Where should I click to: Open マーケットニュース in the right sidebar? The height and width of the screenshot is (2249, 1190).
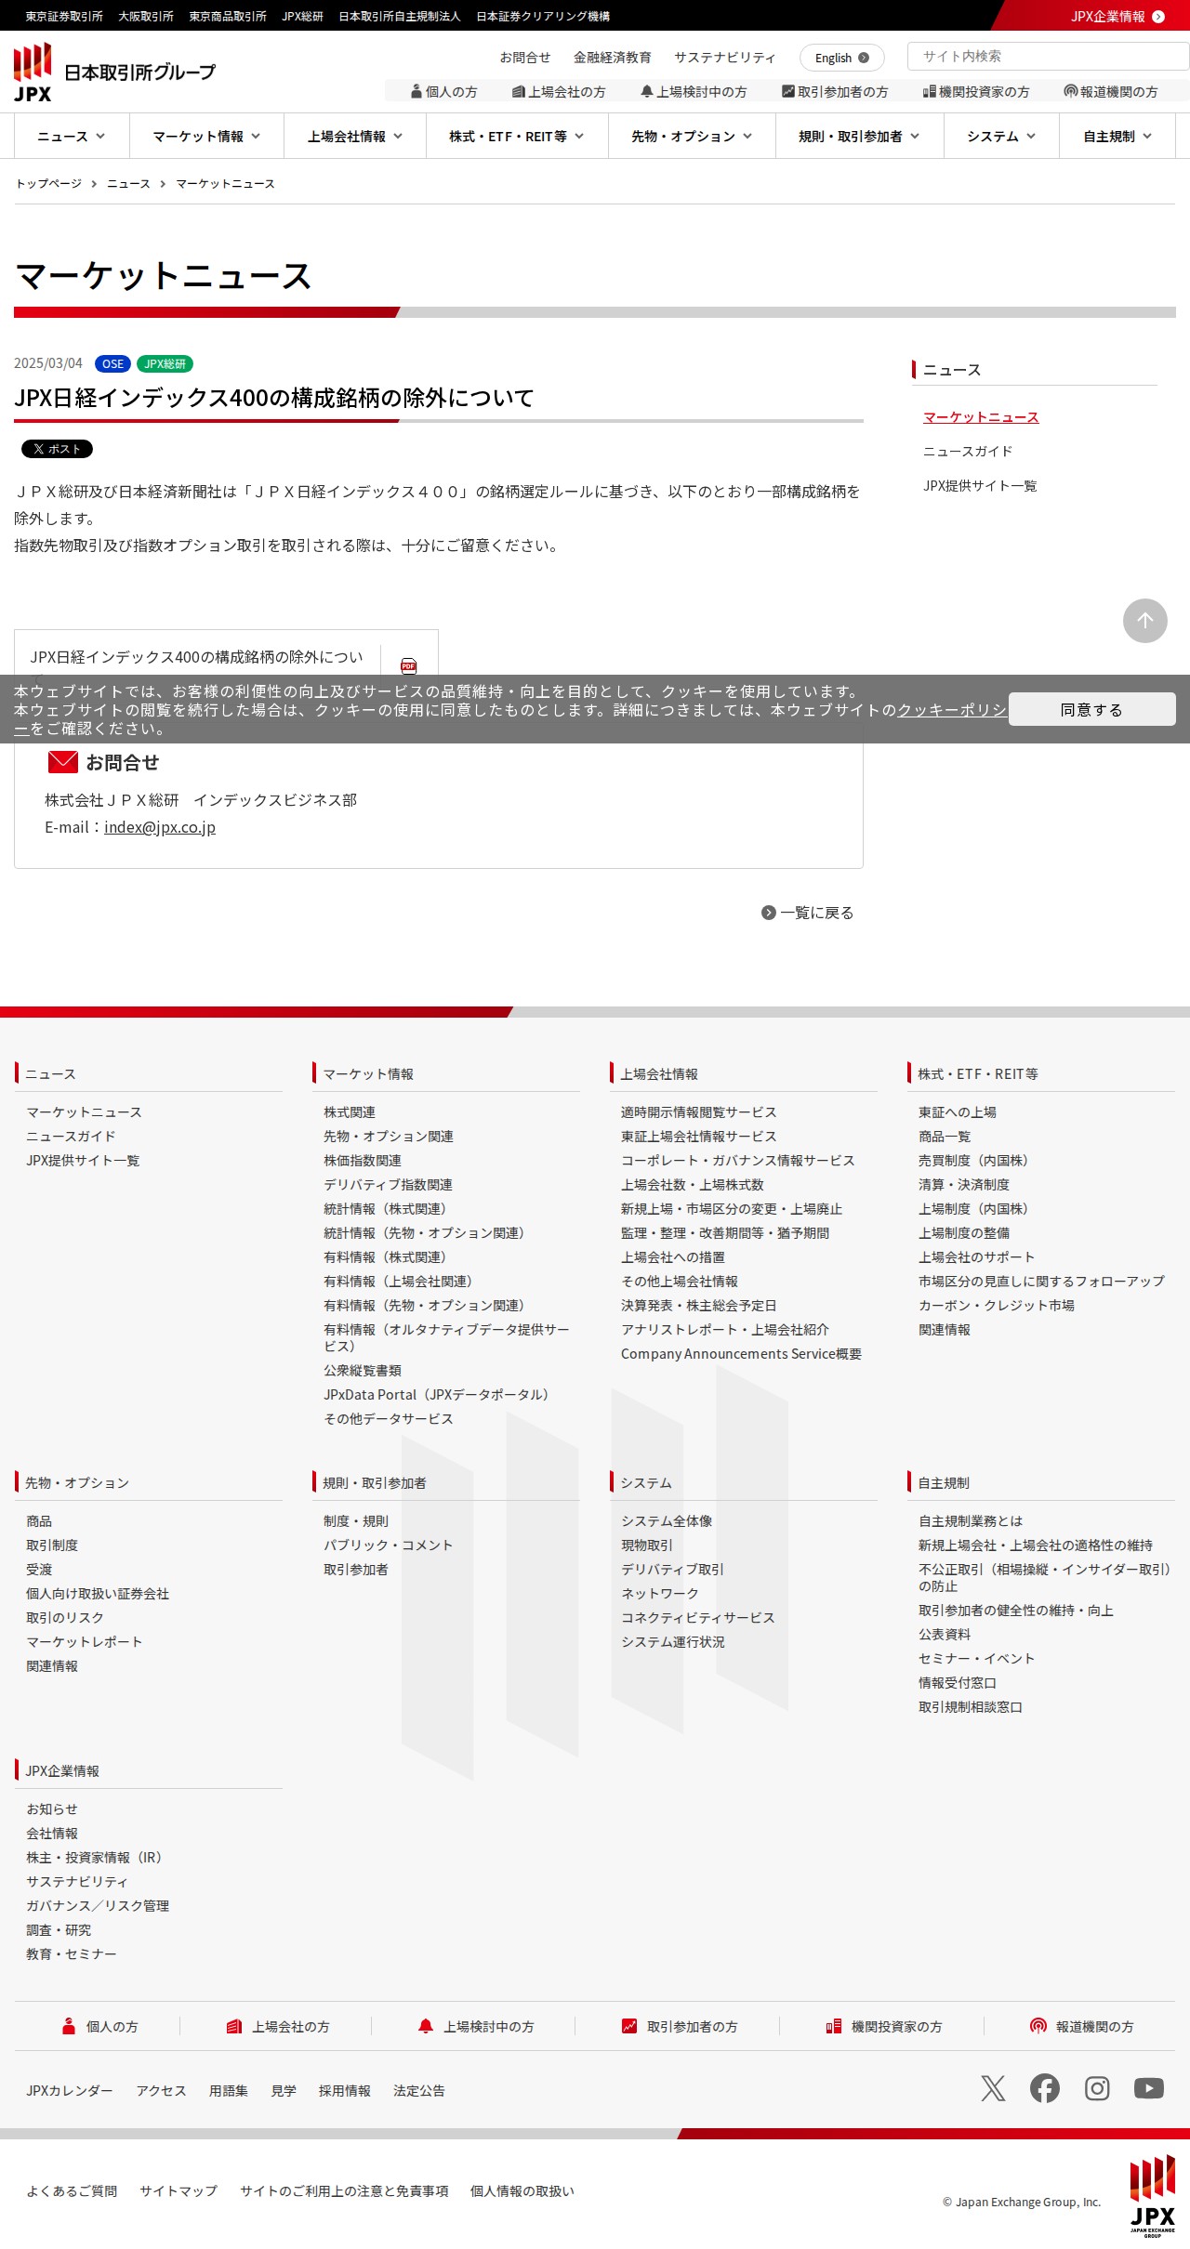pos(981,417)
